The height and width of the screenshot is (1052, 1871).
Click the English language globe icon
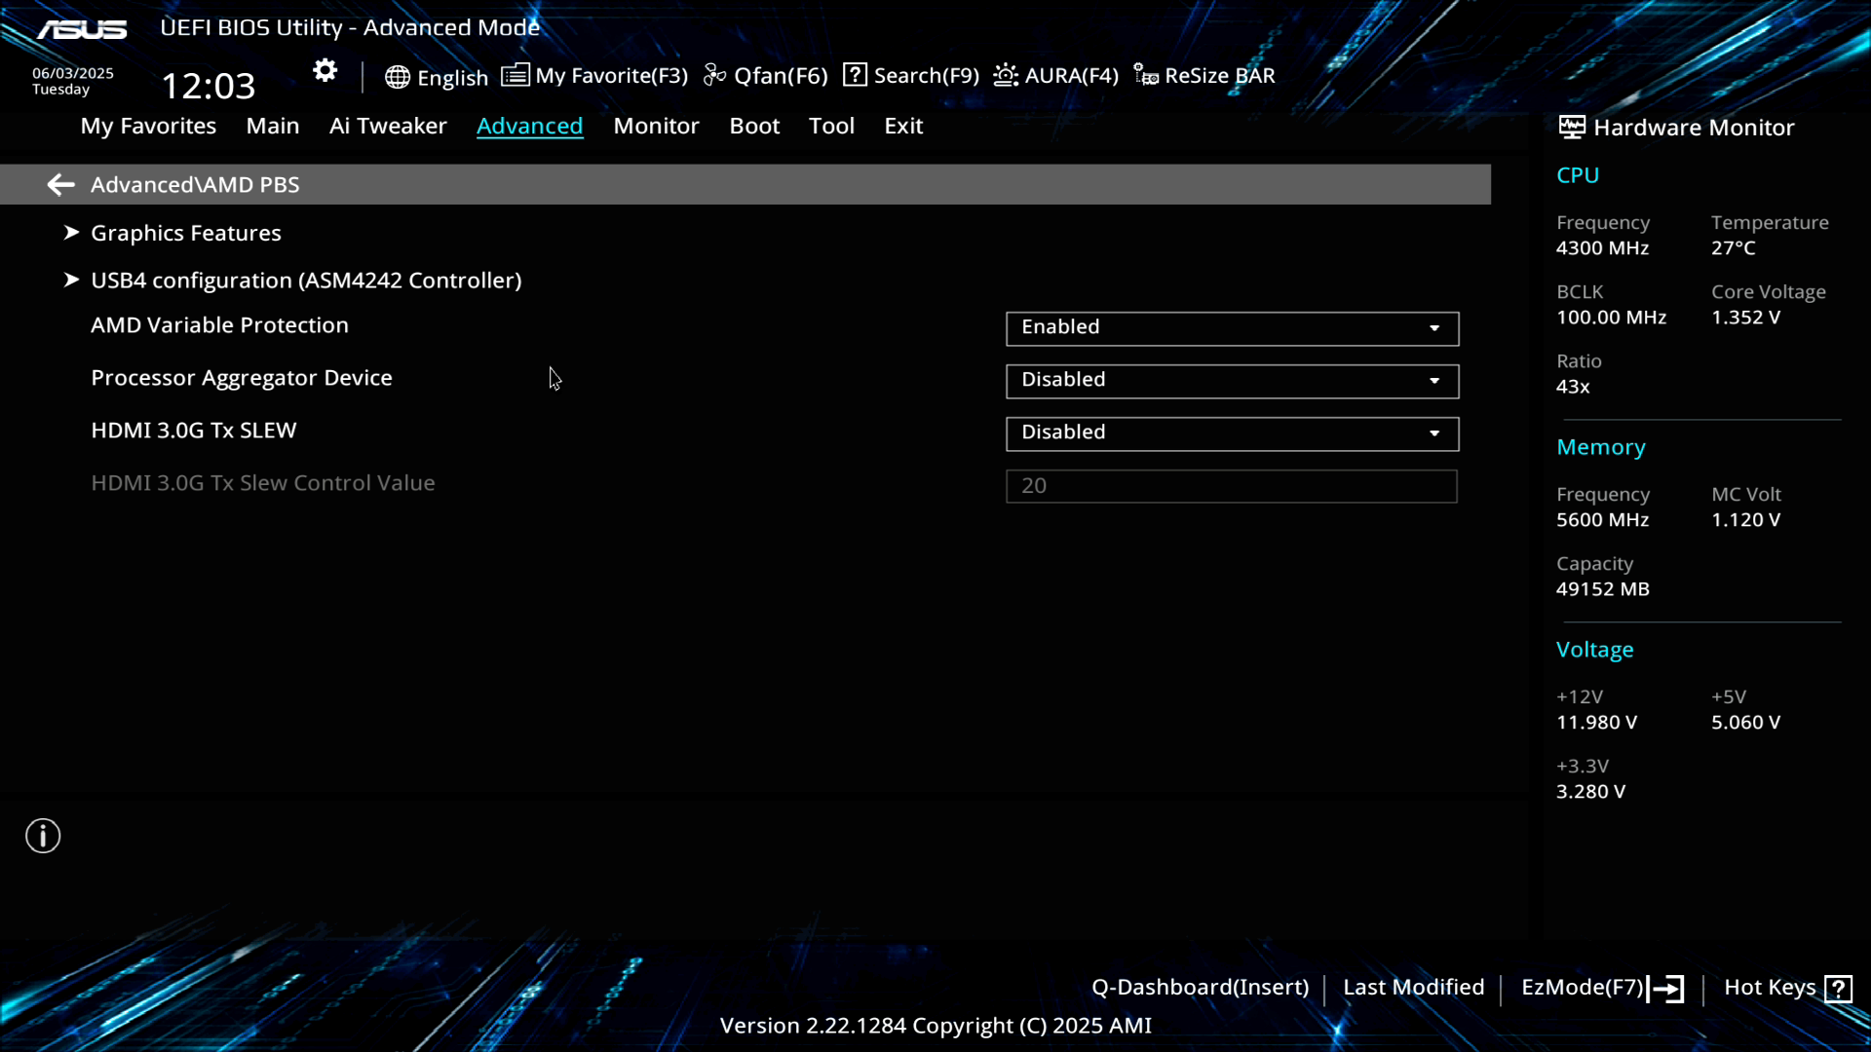pos(397,77)
